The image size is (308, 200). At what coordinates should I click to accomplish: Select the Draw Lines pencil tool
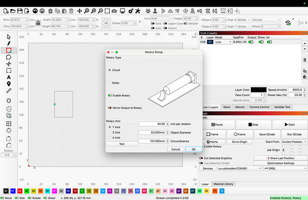click(x=8, y=43)
